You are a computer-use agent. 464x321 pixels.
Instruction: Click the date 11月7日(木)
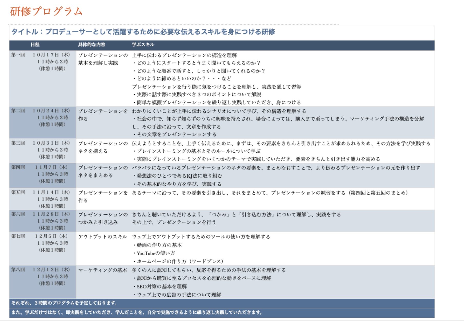(51, 167)
